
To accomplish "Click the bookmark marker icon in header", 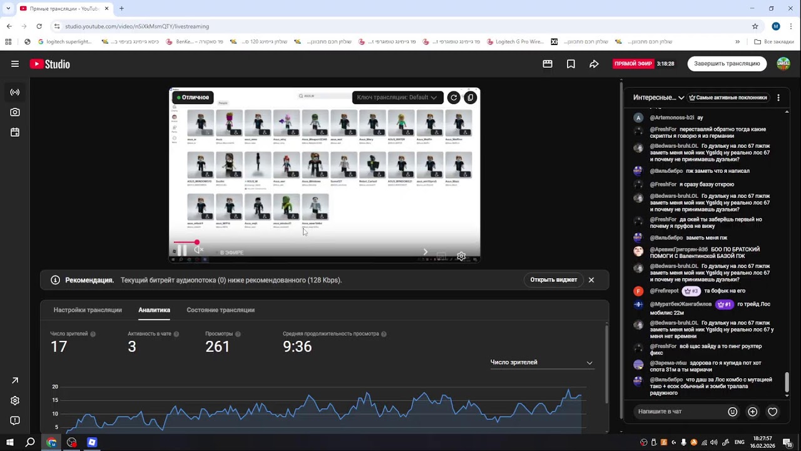I will click(x=571, y=64).
